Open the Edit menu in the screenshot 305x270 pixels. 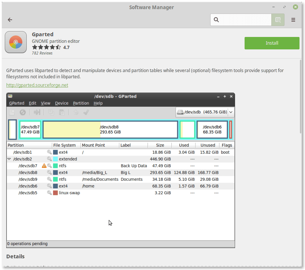tap(33, 103)
